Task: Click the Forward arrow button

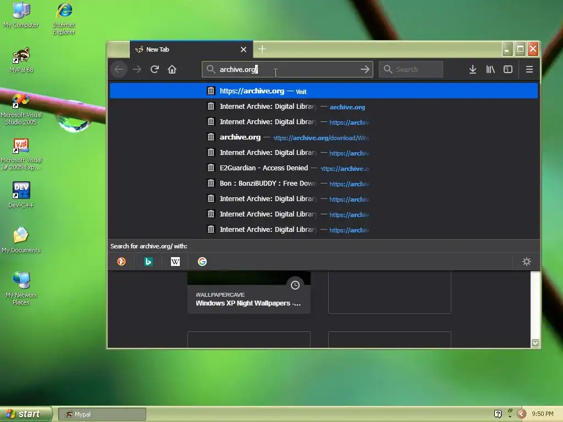Action: click(137, 70)
